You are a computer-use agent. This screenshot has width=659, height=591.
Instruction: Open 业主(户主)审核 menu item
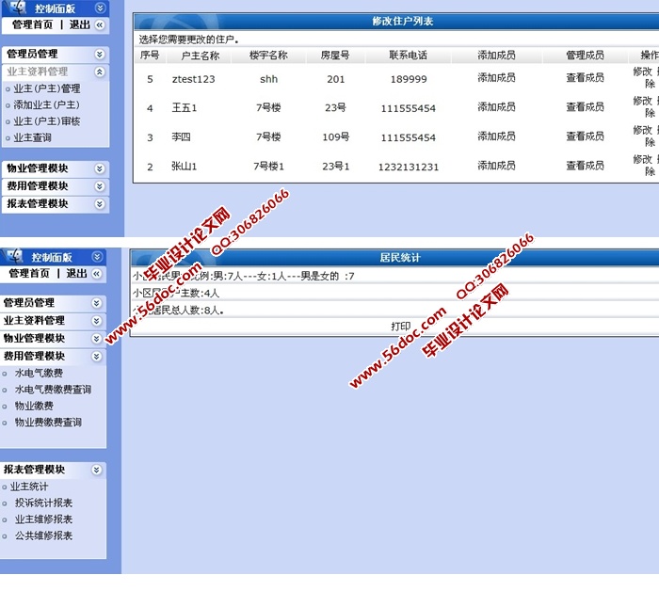click(x=47, y=121)
